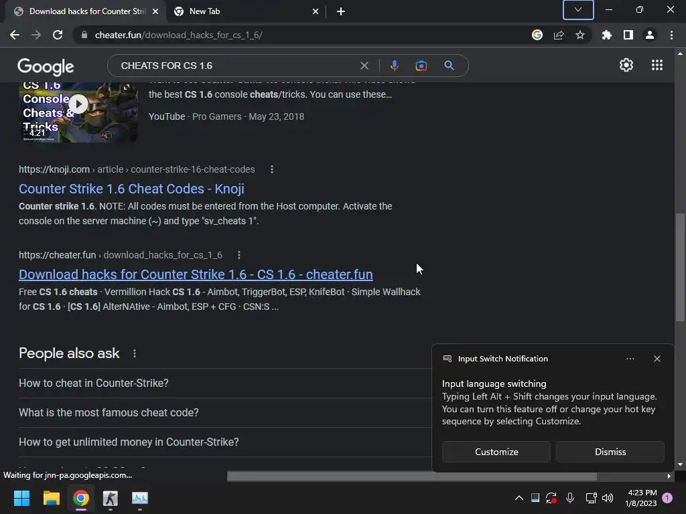
Task: Open File Explorer from taskbar
Action: point(51,498)
